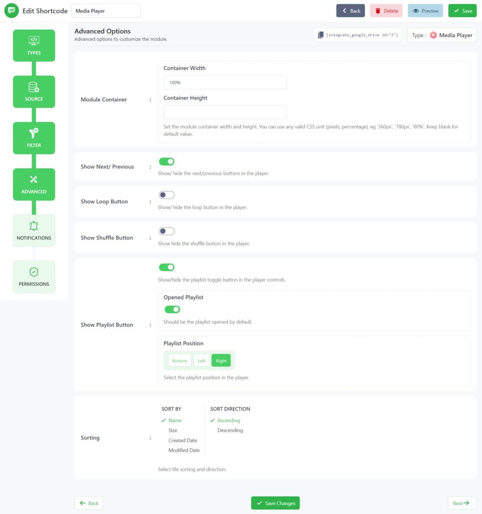Sort by Name
Viewport: 482px width, 514px height.
pos(175,420)
